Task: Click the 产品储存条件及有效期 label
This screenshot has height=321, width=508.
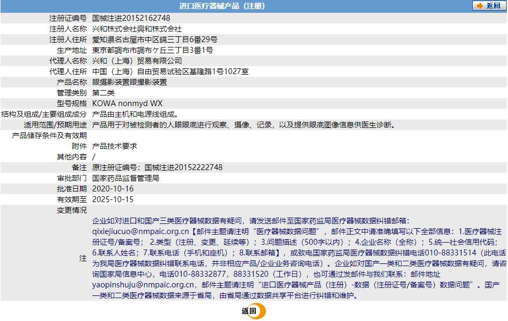Action: [49, 135]
